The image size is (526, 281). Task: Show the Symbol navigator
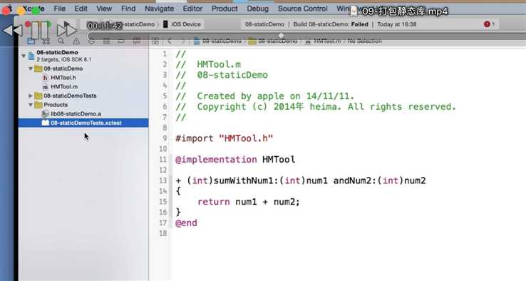pos(46,41)
